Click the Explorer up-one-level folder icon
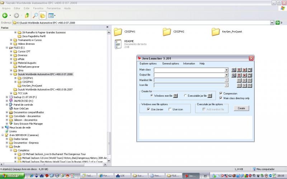 click(27, 15)
